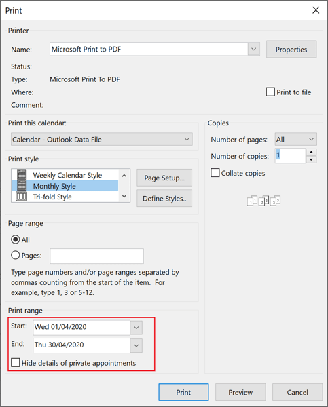Select Tri-fold Style in the list

65,197
